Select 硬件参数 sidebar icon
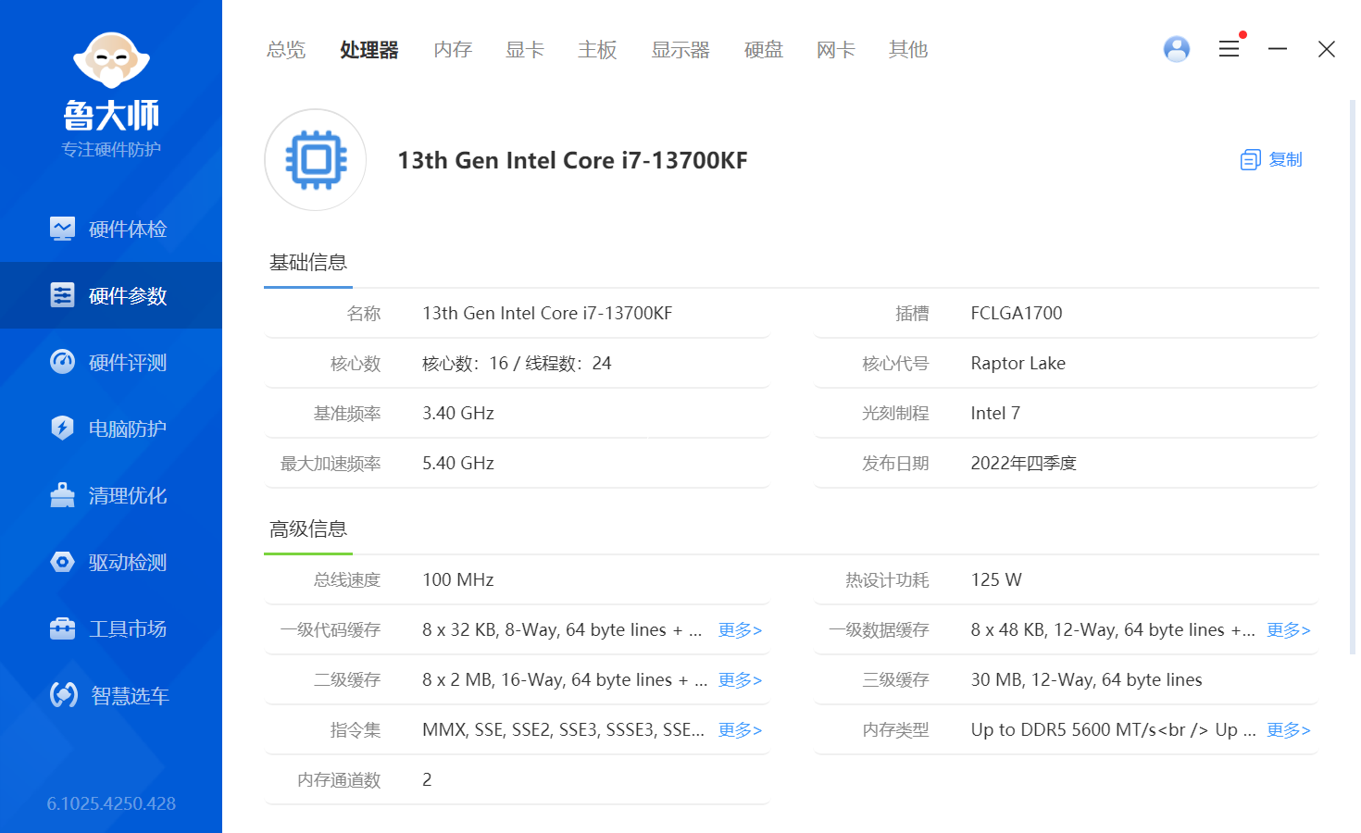 pos(62,295)
